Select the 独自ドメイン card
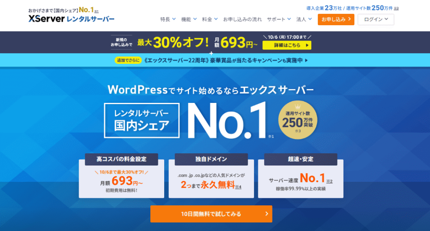The height and width of the screenshot is (231, 430). pyautogui.click(x=211, y=176)
